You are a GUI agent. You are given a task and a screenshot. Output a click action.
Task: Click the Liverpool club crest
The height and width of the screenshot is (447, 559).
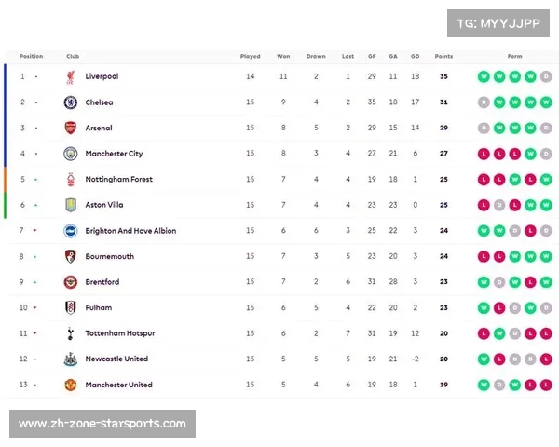click(x=71, y=76)
